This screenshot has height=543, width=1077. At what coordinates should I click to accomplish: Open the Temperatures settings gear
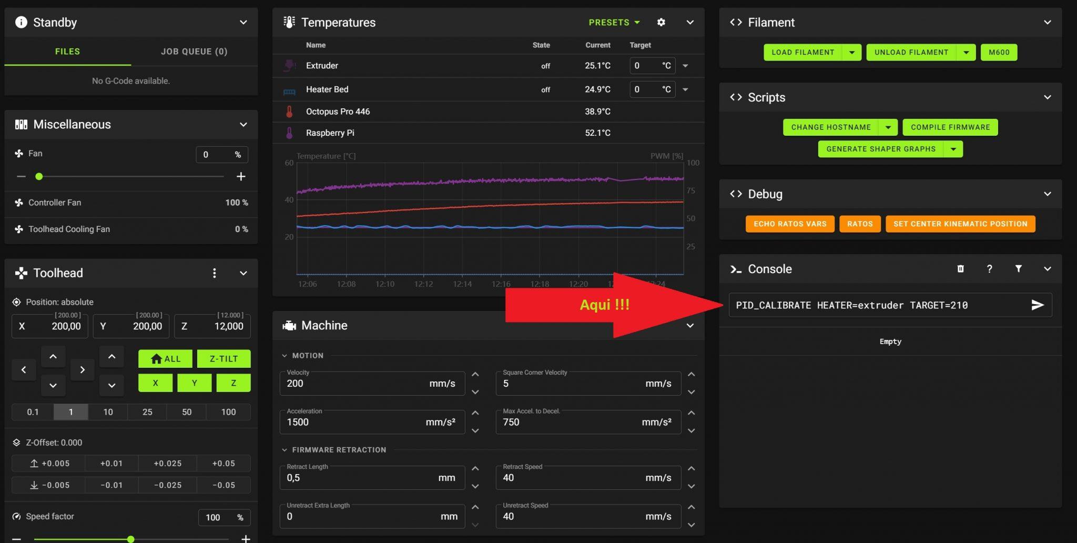coord(661,22)
